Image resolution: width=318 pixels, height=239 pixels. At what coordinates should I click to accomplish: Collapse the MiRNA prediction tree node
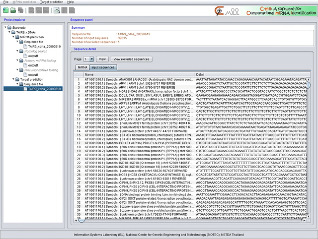(13, 37)
